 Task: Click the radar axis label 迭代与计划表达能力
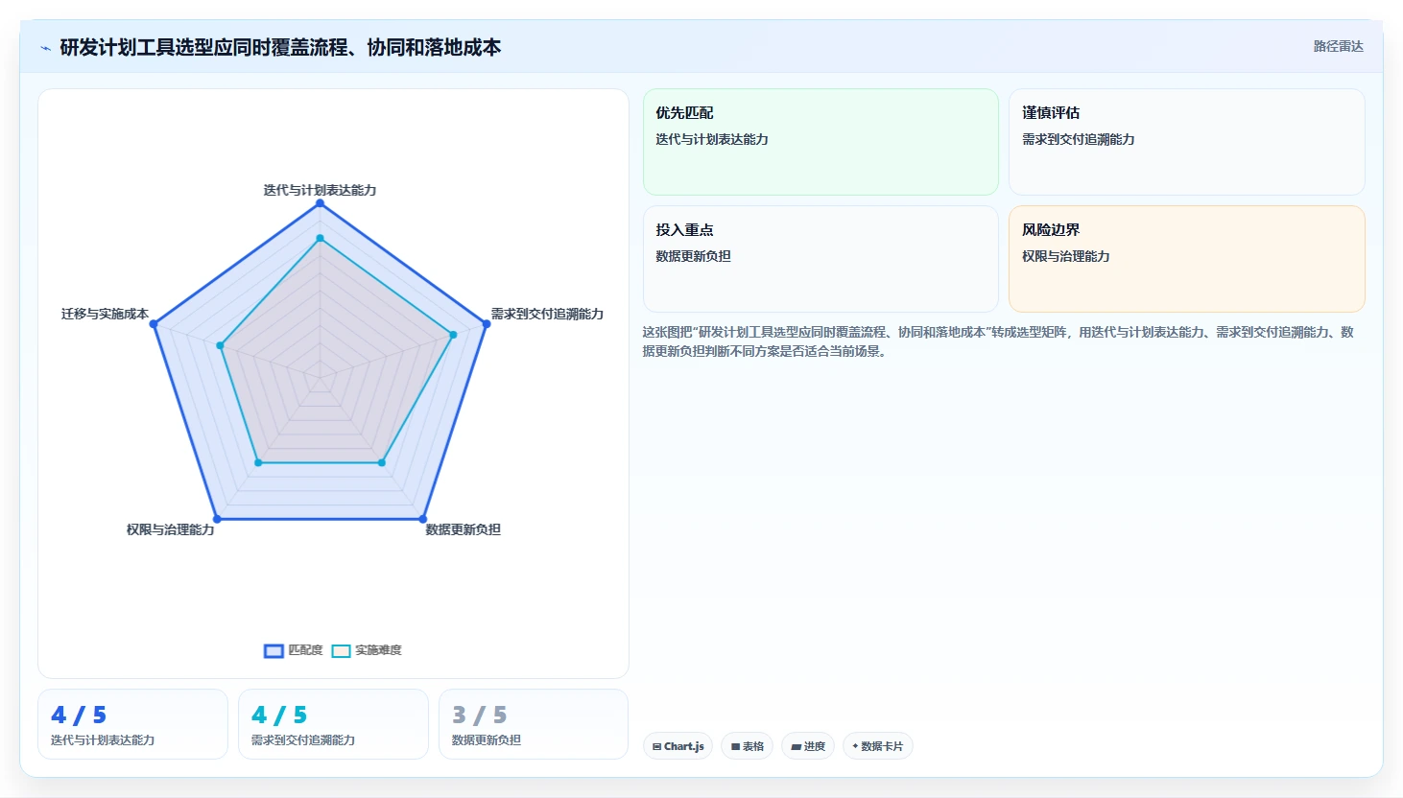[x=320, y=190]
